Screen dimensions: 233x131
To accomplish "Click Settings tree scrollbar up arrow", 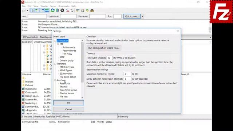I will (x=82, y=41).
